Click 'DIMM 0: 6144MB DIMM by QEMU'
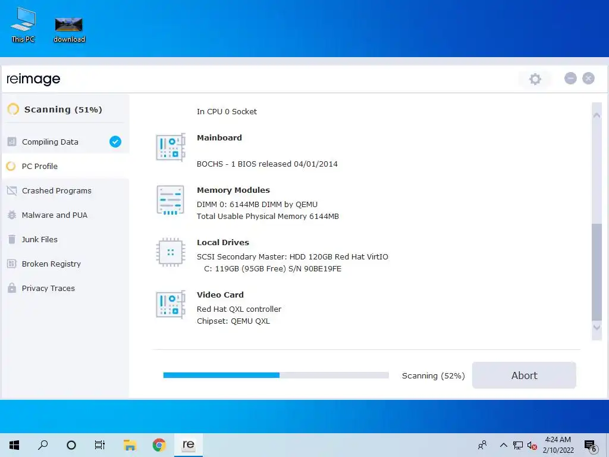609x457 pixels. click(257, 205)
